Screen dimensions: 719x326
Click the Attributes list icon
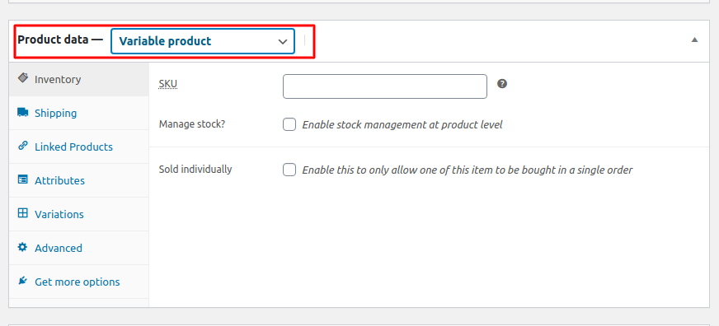(22, 179)
